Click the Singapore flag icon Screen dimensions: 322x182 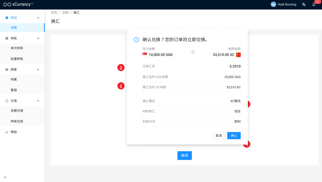[145, 55]
